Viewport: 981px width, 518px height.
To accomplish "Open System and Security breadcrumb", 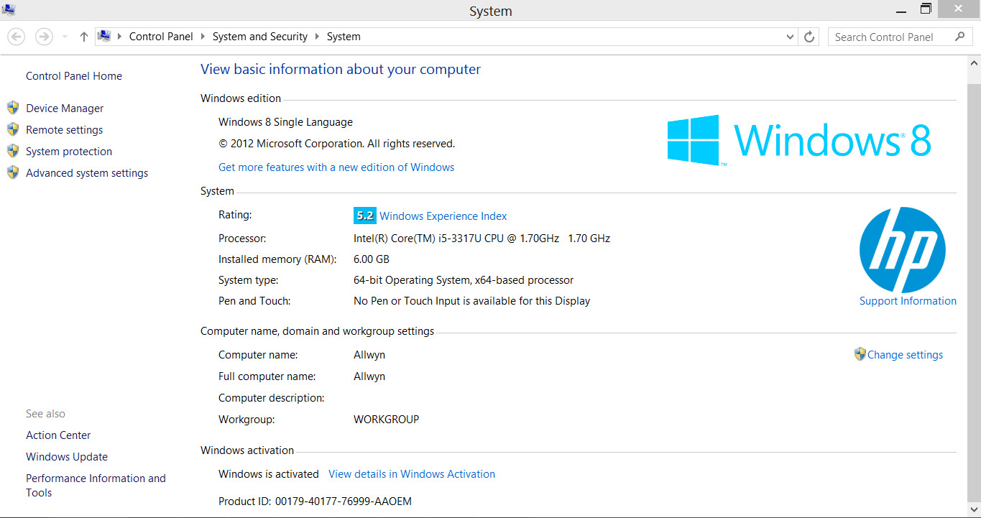I will 260,37.
